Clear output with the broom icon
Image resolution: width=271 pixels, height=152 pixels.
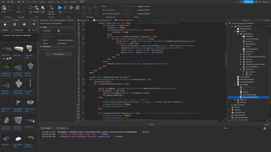(265, 128)
